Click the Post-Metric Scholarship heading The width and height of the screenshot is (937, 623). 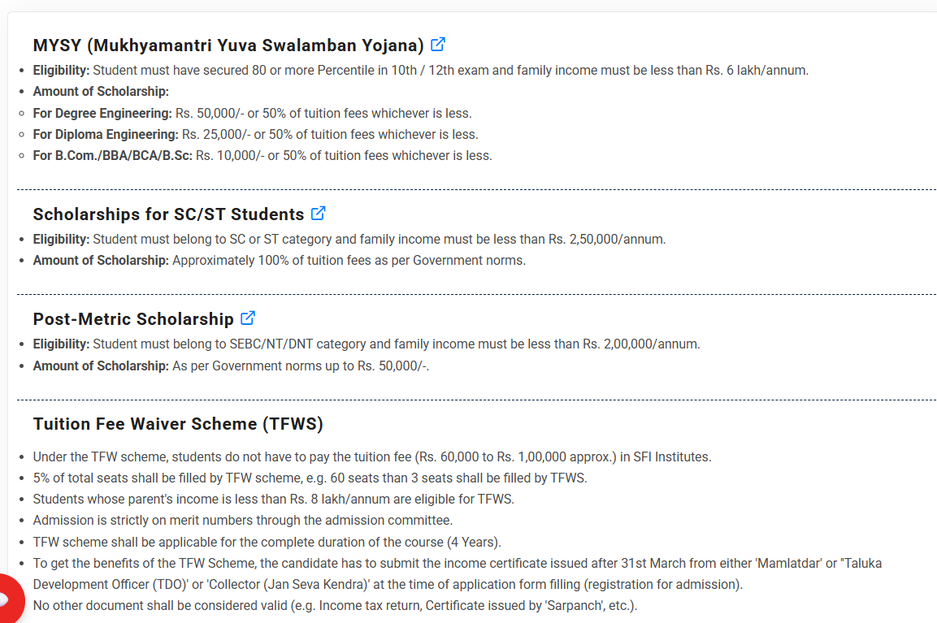point(133,319)
